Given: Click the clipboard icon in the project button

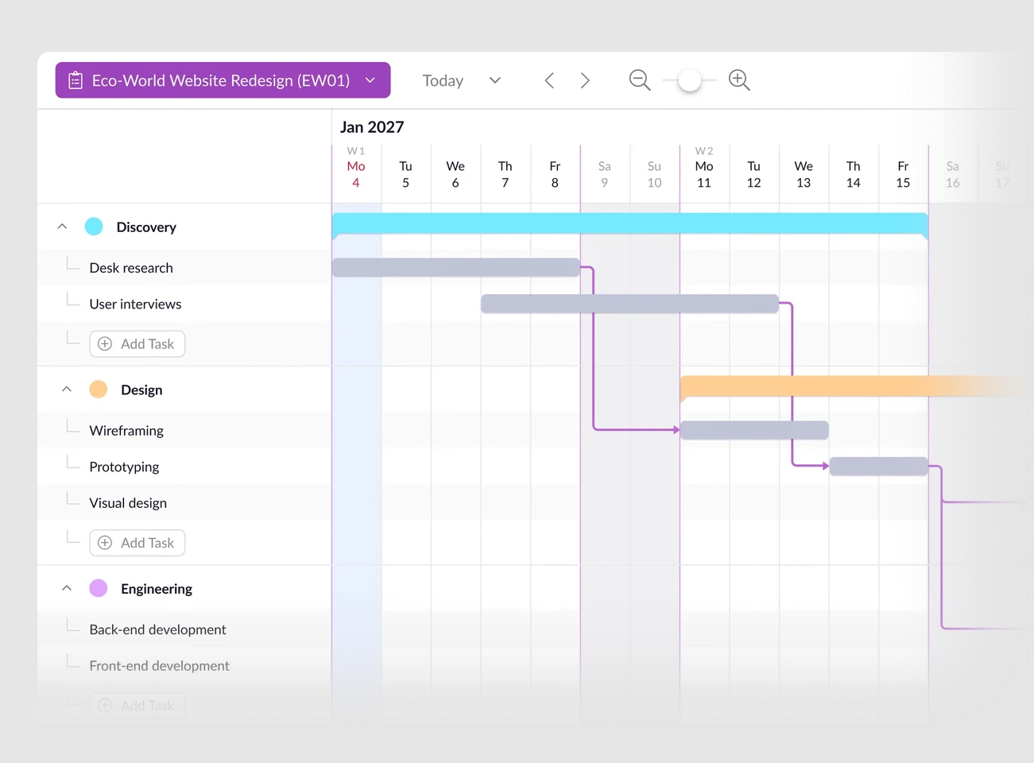Looking at the screenshot, I should (76, 80).
